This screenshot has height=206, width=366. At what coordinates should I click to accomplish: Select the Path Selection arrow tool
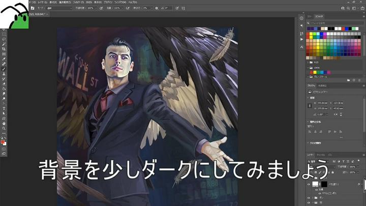pyautogui.click(x=4, y=113)
